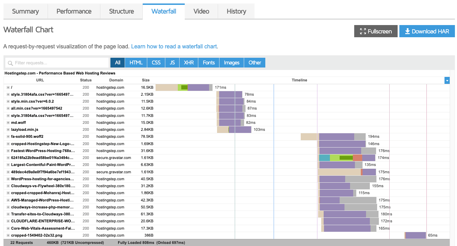Image resolution: width=457 pixels, height=246 pixels.
Task: Expand WordPress-hosting-for-agencies request
Action: (x=8, y=179)
